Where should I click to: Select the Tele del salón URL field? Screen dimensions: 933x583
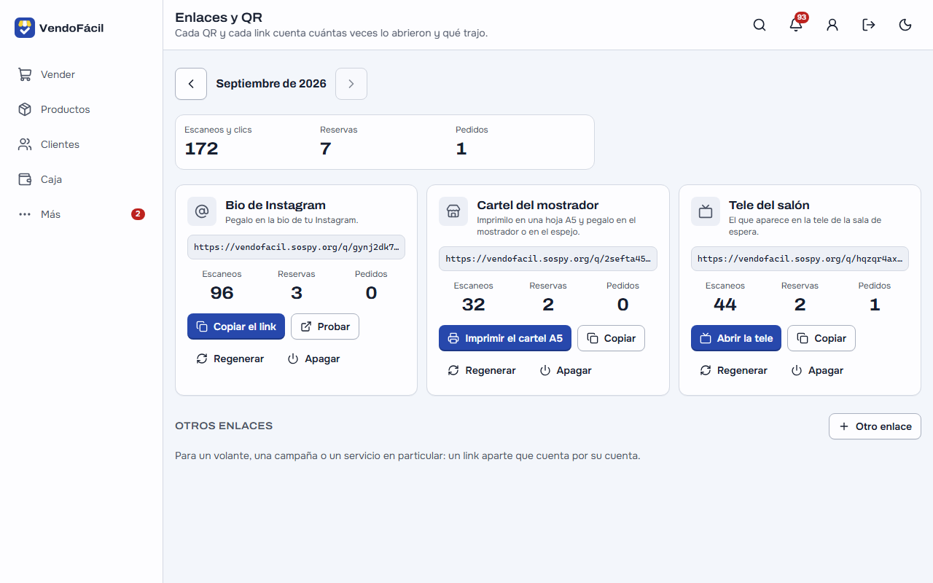(x=800, y=259)
